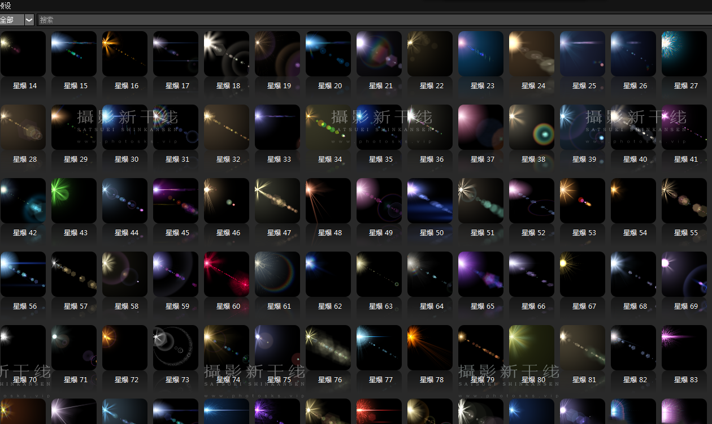Choose the 星爆 81 preset thumbnail
This screenshot has width=712, height=424.
583,348
